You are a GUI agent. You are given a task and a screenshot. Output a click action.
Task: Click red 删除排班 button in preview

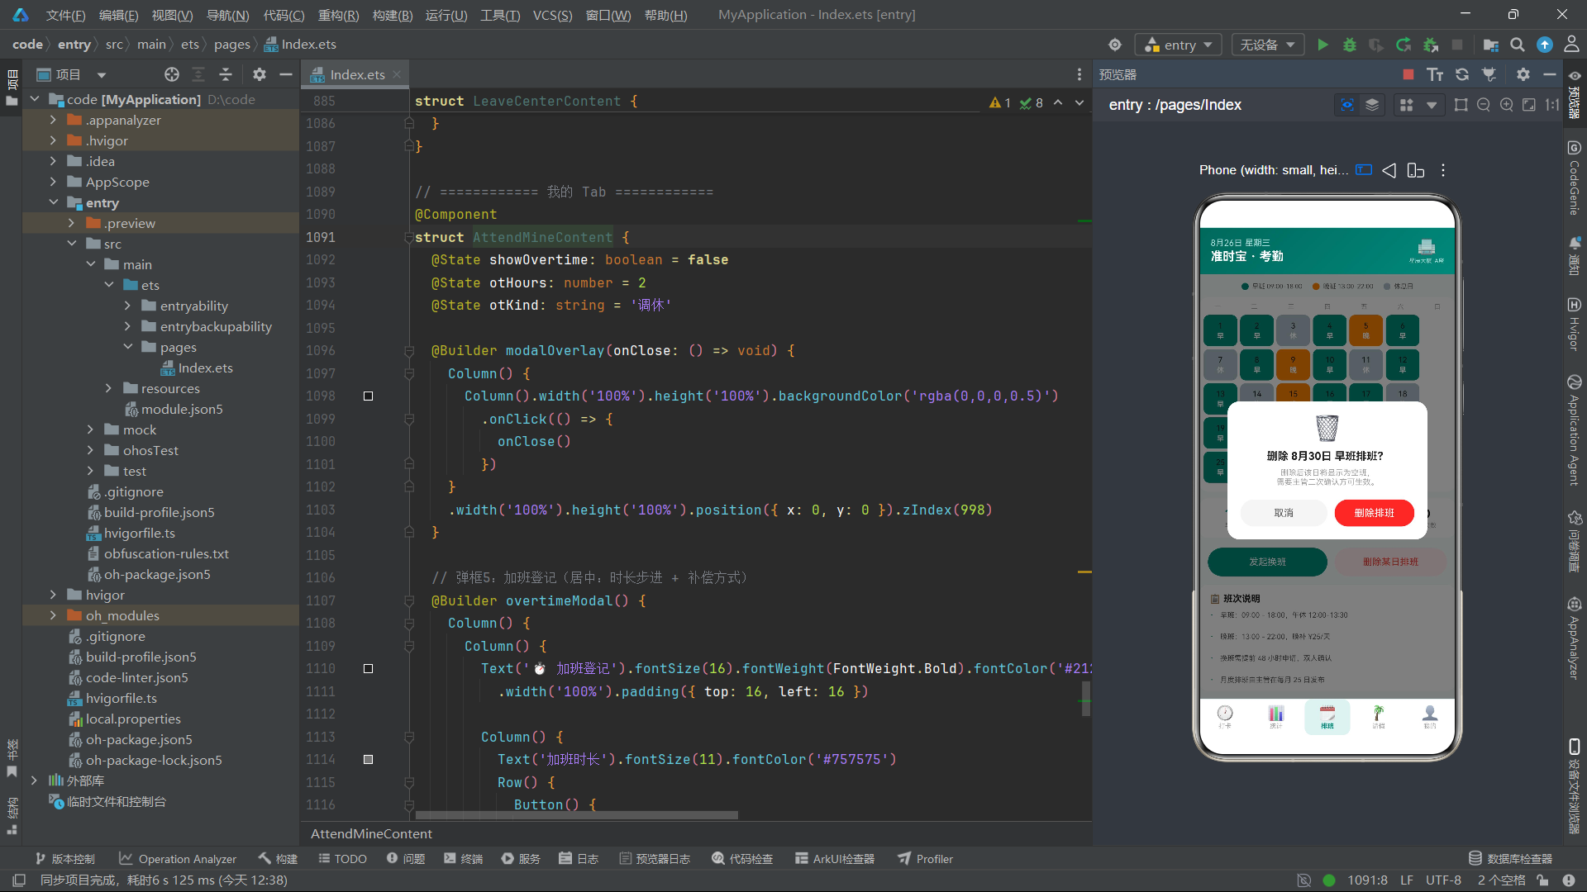[1374, 513]
